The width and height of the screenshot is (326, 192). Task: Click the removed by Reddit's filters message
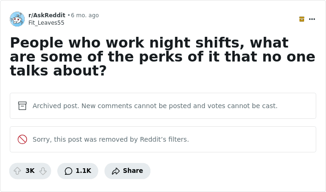(x=111, y=139)
